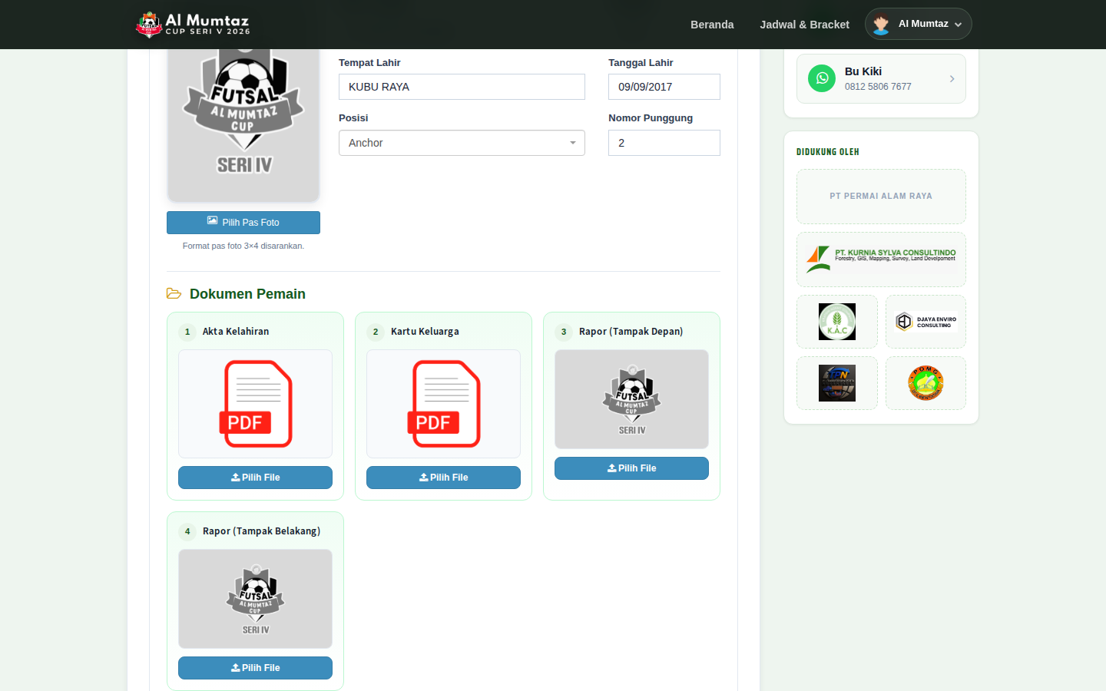Click the WhatsApp icon beside Bu Kiki
Image resolution: width=1106 pixels, height=691 pixels.
click(x=822, y=78)
